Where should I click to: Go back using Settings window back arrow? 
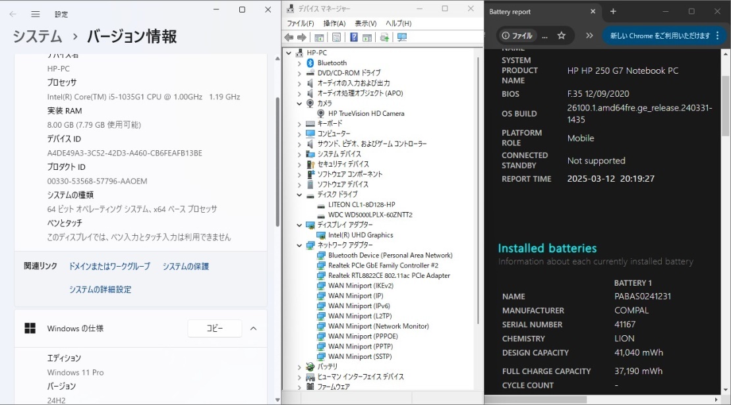pyautogui.click(x=13, y=14)
